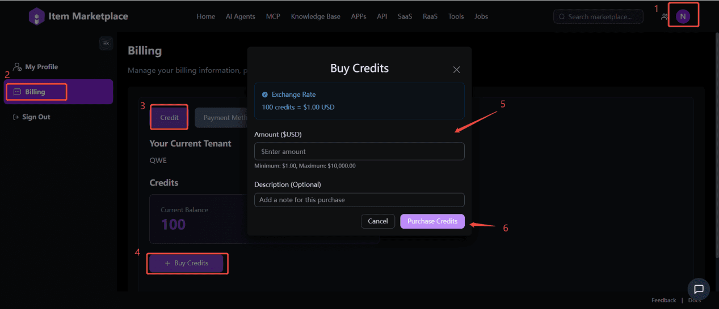Focus the Amount ($USD) input field
Viewport: 719px width, 309px height.
[359, 152]
